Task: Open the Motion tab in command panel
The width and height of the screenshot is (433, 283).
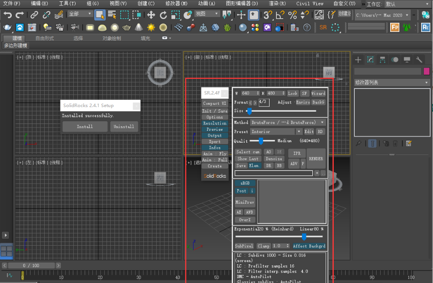Action: pyautogui.click(x=395, y=59)
